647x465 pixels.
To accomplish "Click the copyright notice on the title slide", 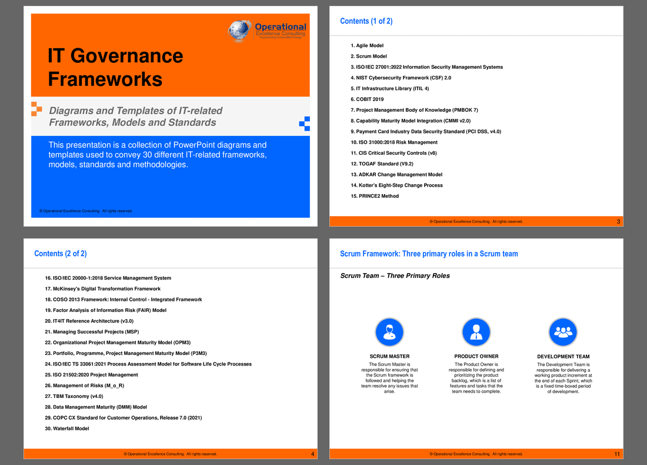I will 86,211.
